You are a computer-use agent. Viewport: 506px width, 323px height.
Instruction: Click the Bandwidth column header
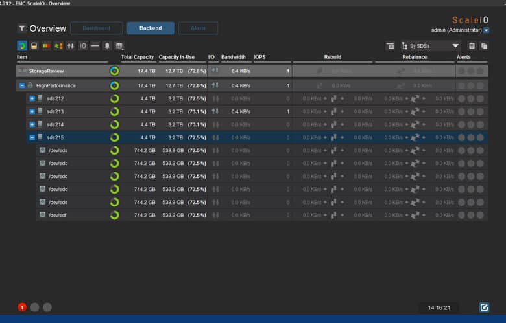[234, 57]
